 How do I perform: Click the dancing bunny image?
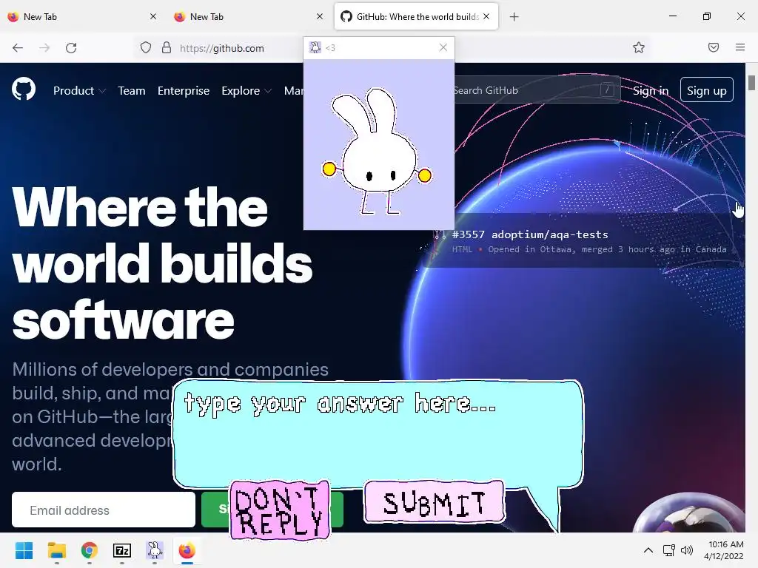pyautogui.click(x=378, y=150)
